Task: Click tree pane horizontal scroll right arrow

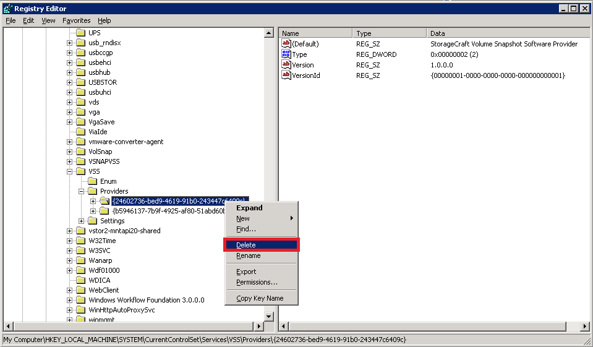Action: (258, 326)
